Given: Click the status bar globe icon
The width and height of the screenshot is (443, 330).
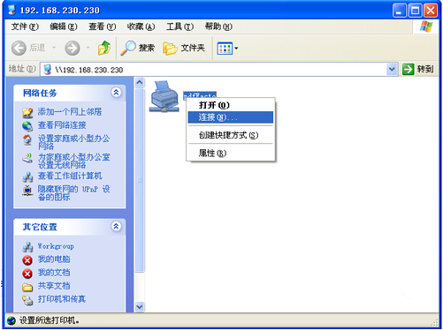Looking at the screenshot, I should (x=11, y=320).
